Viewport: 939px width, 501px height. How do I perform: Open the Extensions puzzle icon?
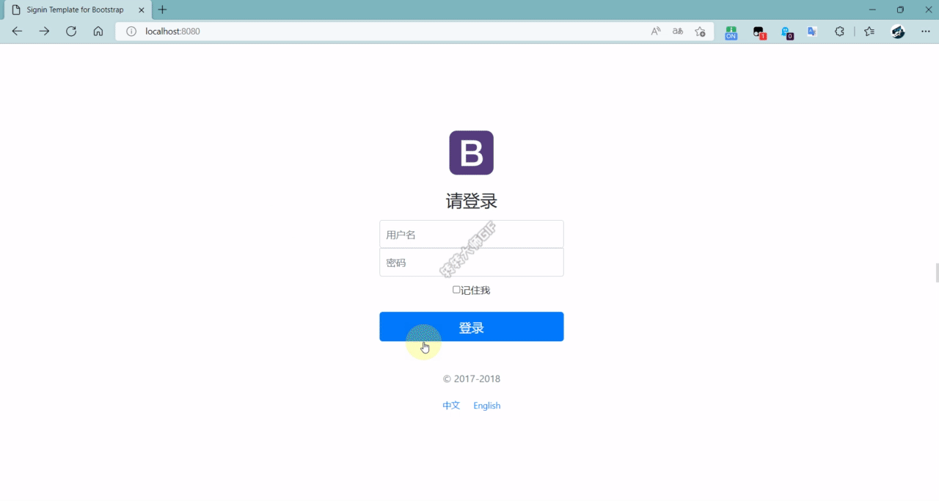pos(839,32)
